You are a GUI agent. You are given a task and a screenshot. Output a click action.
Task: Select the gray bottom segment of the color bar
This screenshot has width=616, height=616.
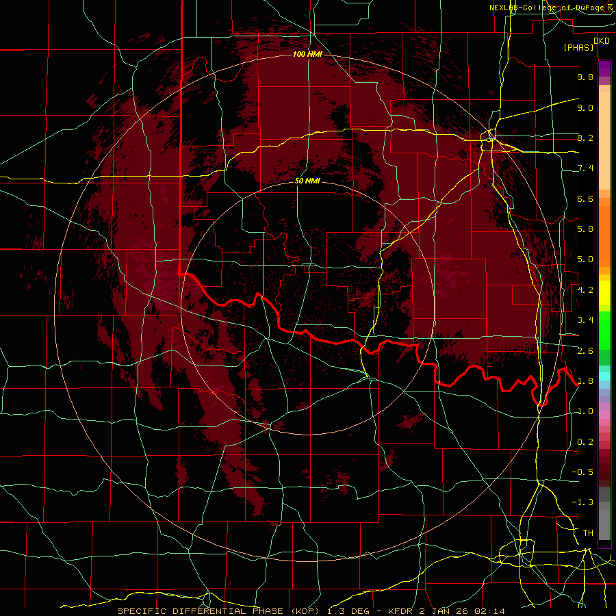click(x=604, y=521)
